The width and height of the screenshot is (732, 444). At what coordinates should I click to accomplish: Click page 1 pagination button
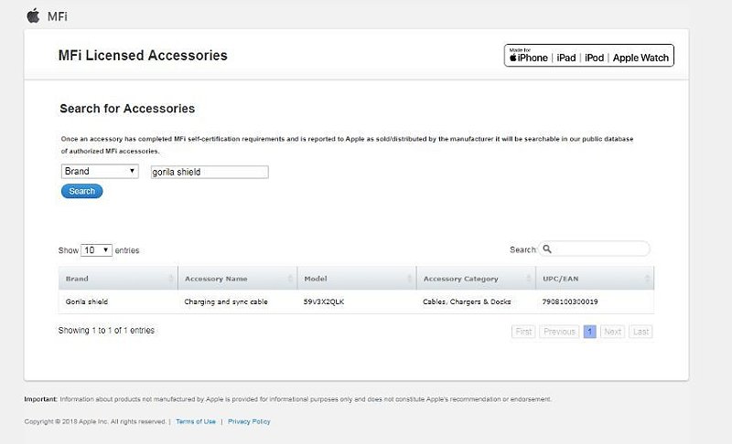click(x=589, y=332)
